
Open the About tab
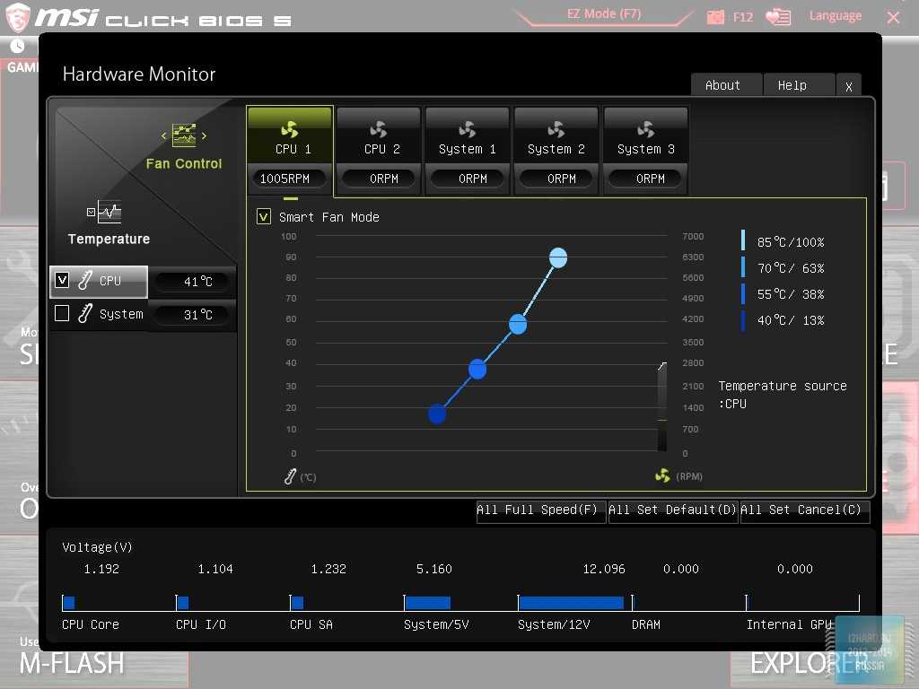click(x=722, y=85)
